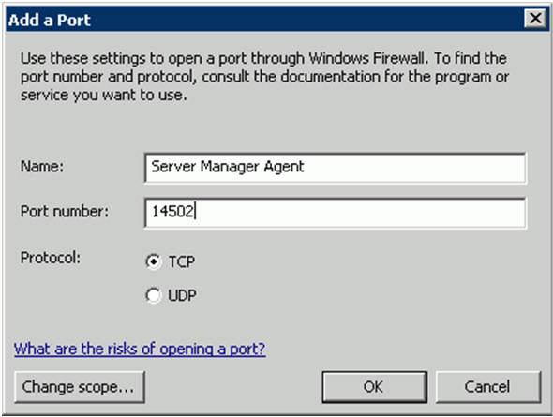Click inside the Name text field
The image size is (553, 417).
(x=335, y=168)
